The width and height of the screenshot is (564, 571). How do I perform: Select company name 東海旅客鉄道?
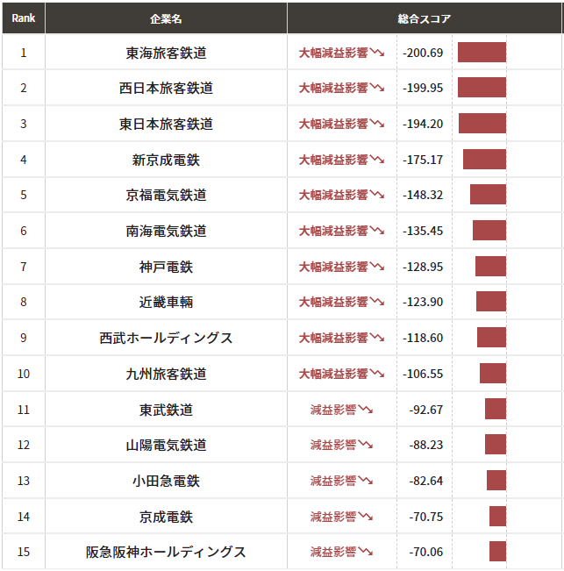[166, 53]
